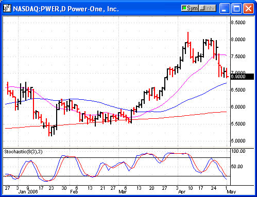
Task: Click the 8.5000 price axis label
Action: [x=238, y=23]
